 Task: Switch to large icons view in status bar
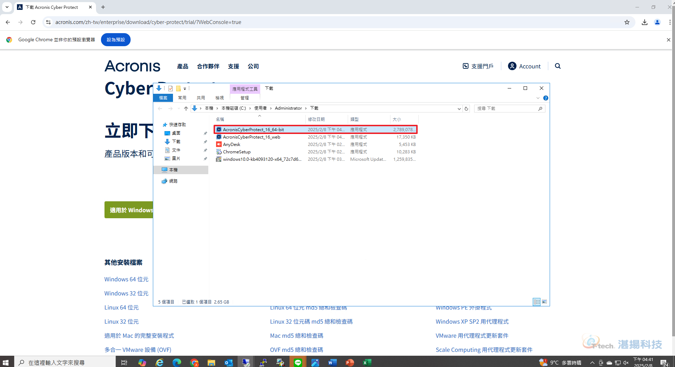[544, 302]
